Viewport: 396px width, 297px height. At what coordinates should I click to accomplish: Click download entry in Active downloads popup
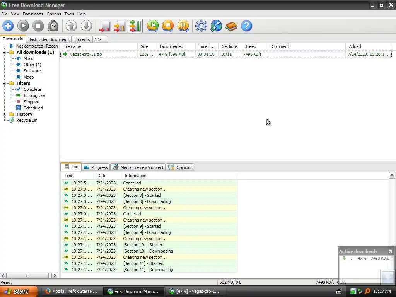pyautogui.click(x=366, y=258)
